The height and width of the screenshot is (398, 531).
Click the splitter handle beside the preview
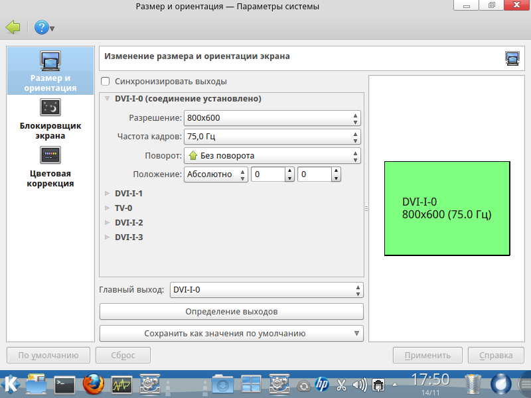pyautogui.click(x=366, y=209)
